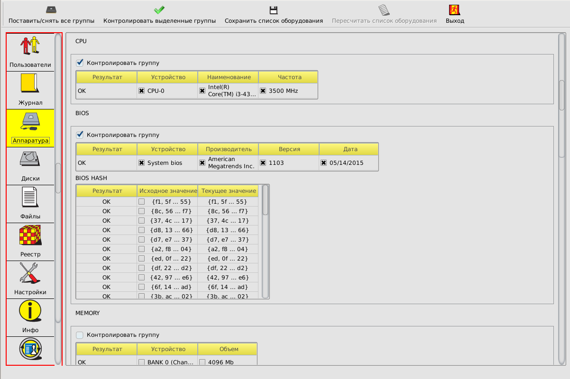This screenshot has width=570, height=379.
Task: Open the Реестр registry section
Action: click(x=30, y=242)
